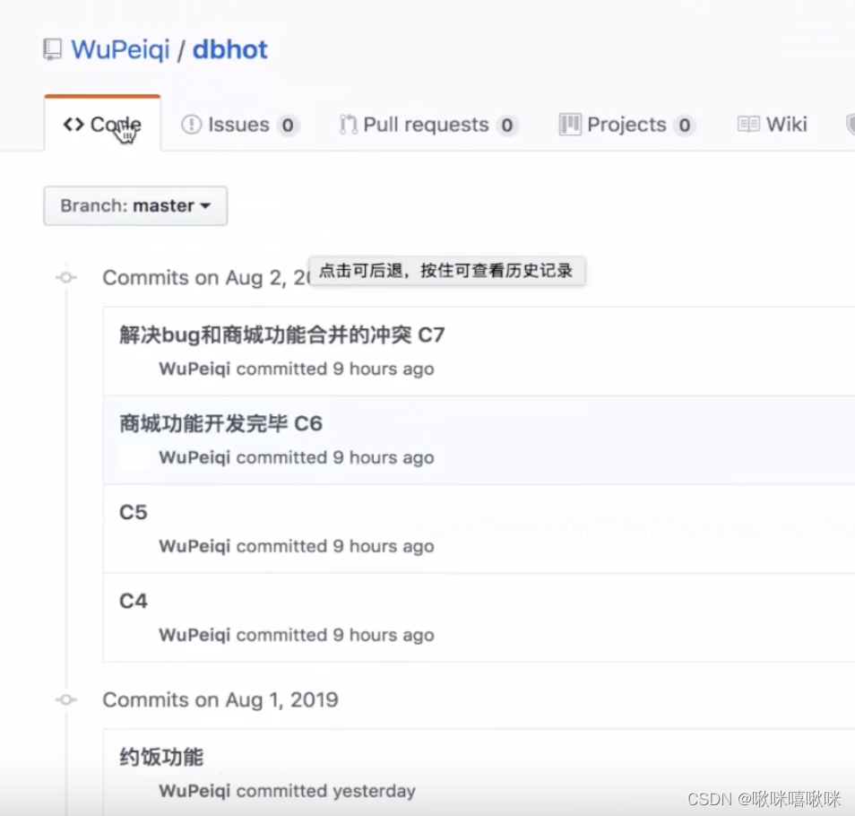
Task: Open the C5 commit
Action: (x=134, y=513)
